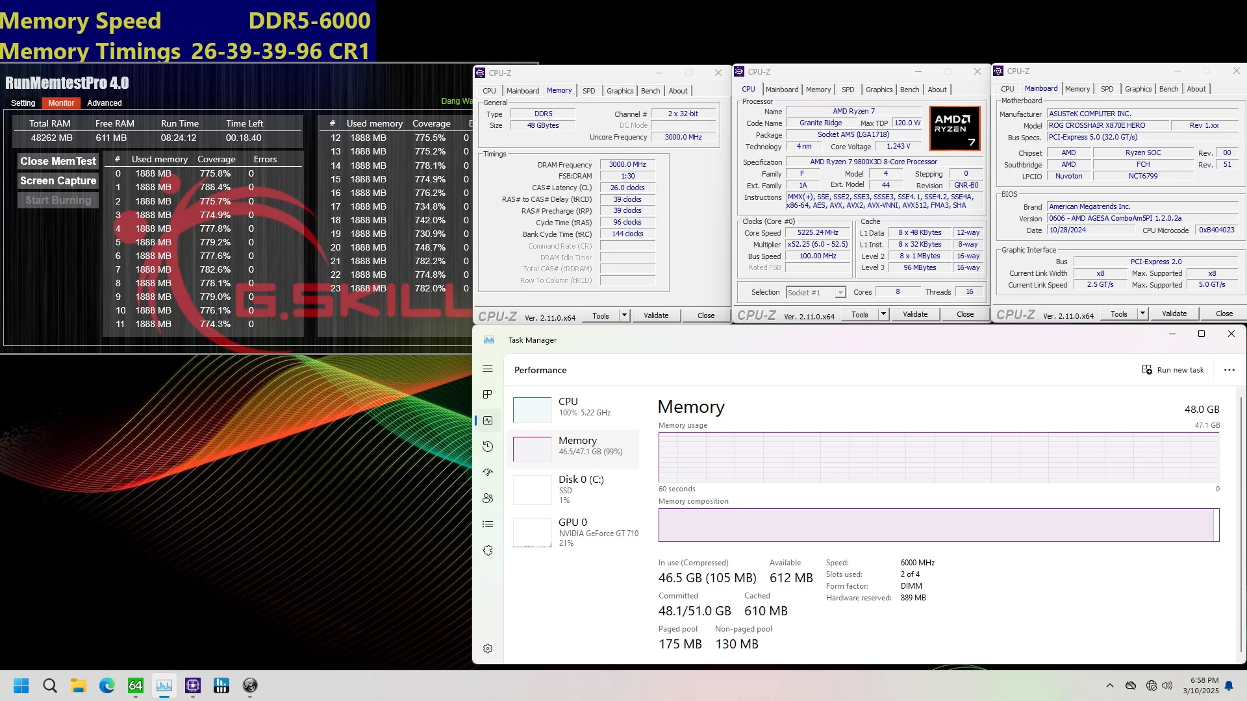The image size is (1247, 701).
Task: Click the Graphics tab in CPU-Z
Action: [x=620, y=91]
